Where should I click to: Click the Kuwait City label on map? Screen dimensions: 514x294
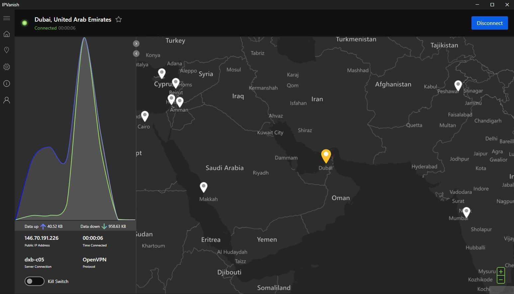[x=270, y=132]
